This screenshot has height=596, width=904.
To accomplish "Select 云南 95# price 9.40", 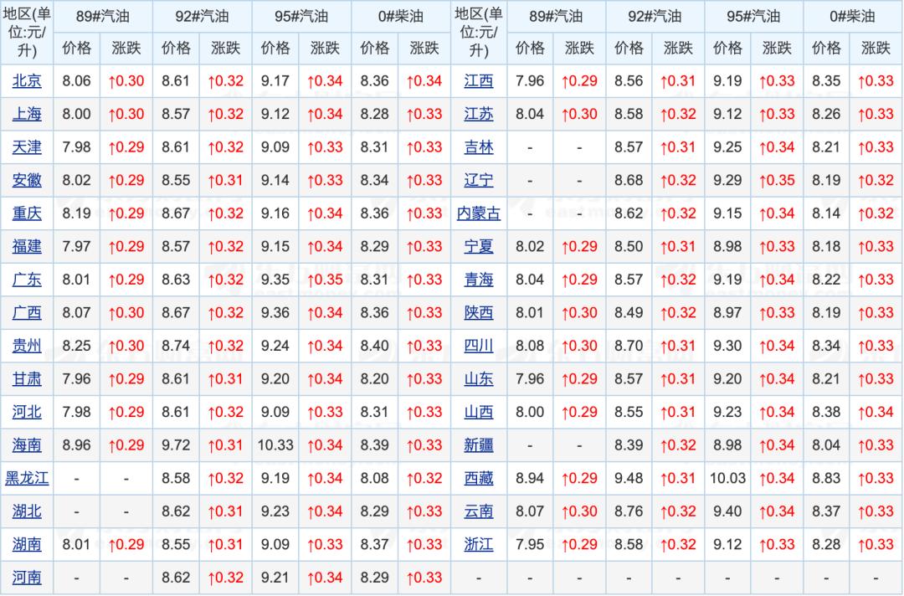I will point(727,511).
